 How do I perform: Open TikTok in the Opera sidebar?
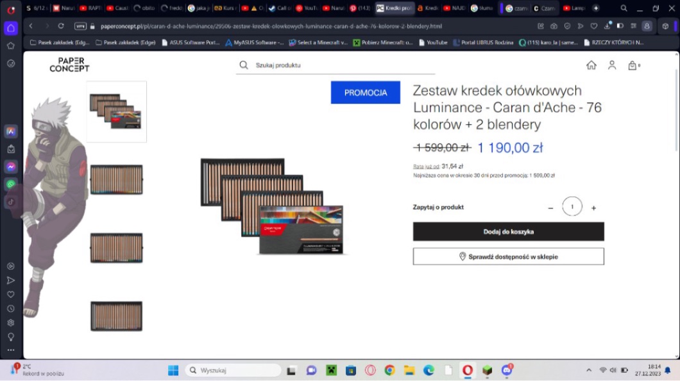[11, 202]
